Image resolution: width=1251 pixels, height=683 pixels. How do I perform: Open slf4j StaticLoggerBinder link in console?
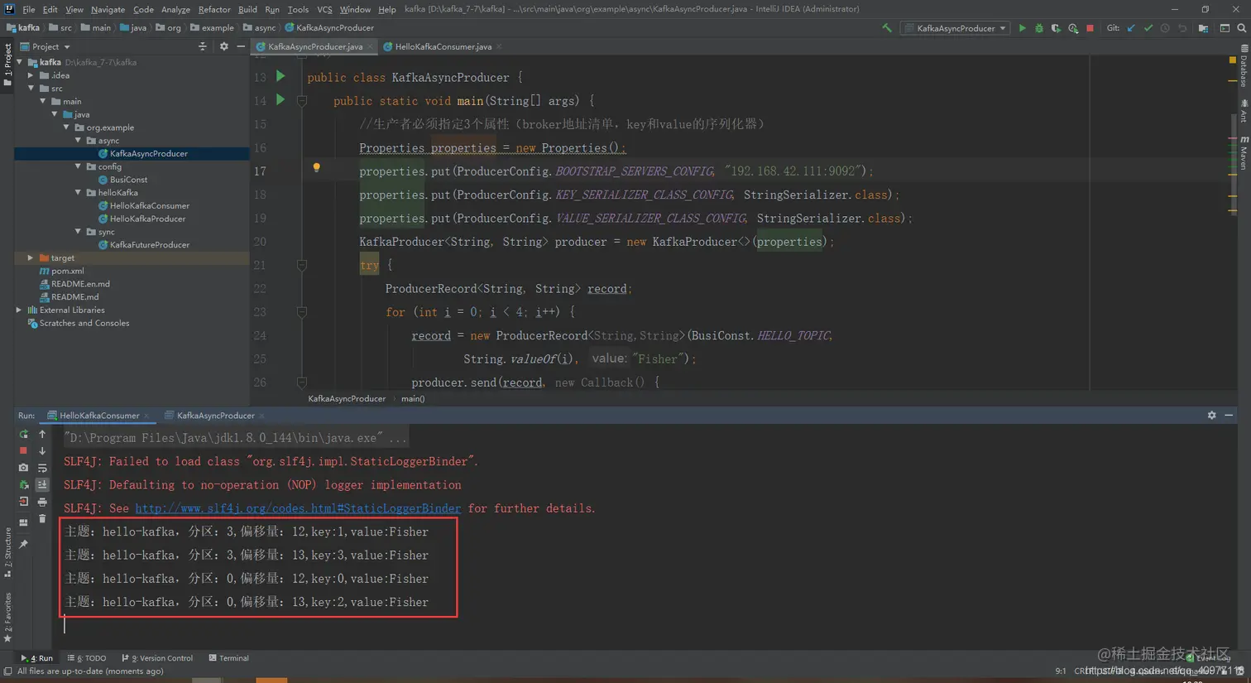coord(298,508)
